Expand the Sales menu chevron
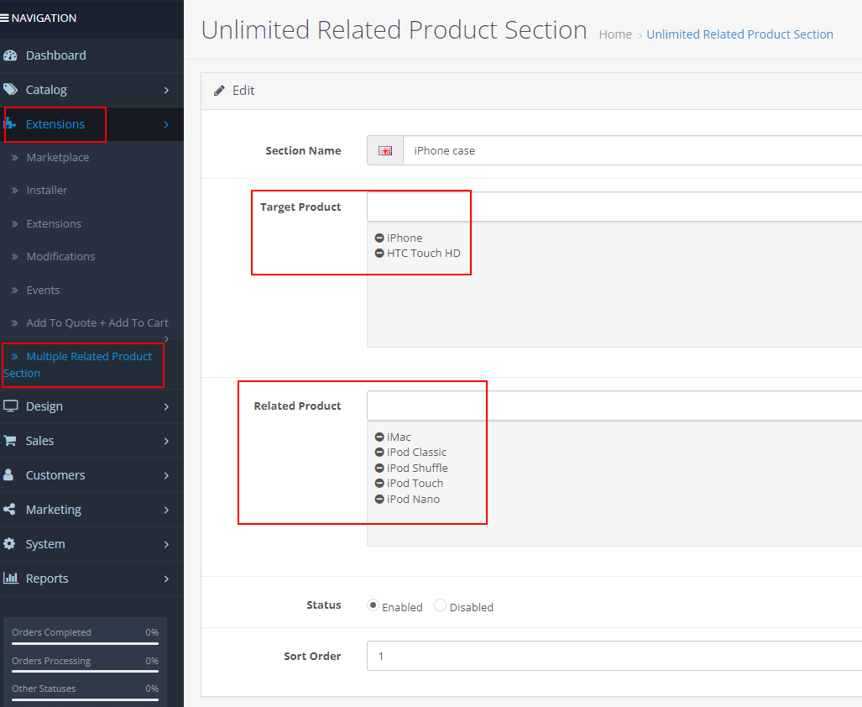862x707 pixels. click(166, 441)
